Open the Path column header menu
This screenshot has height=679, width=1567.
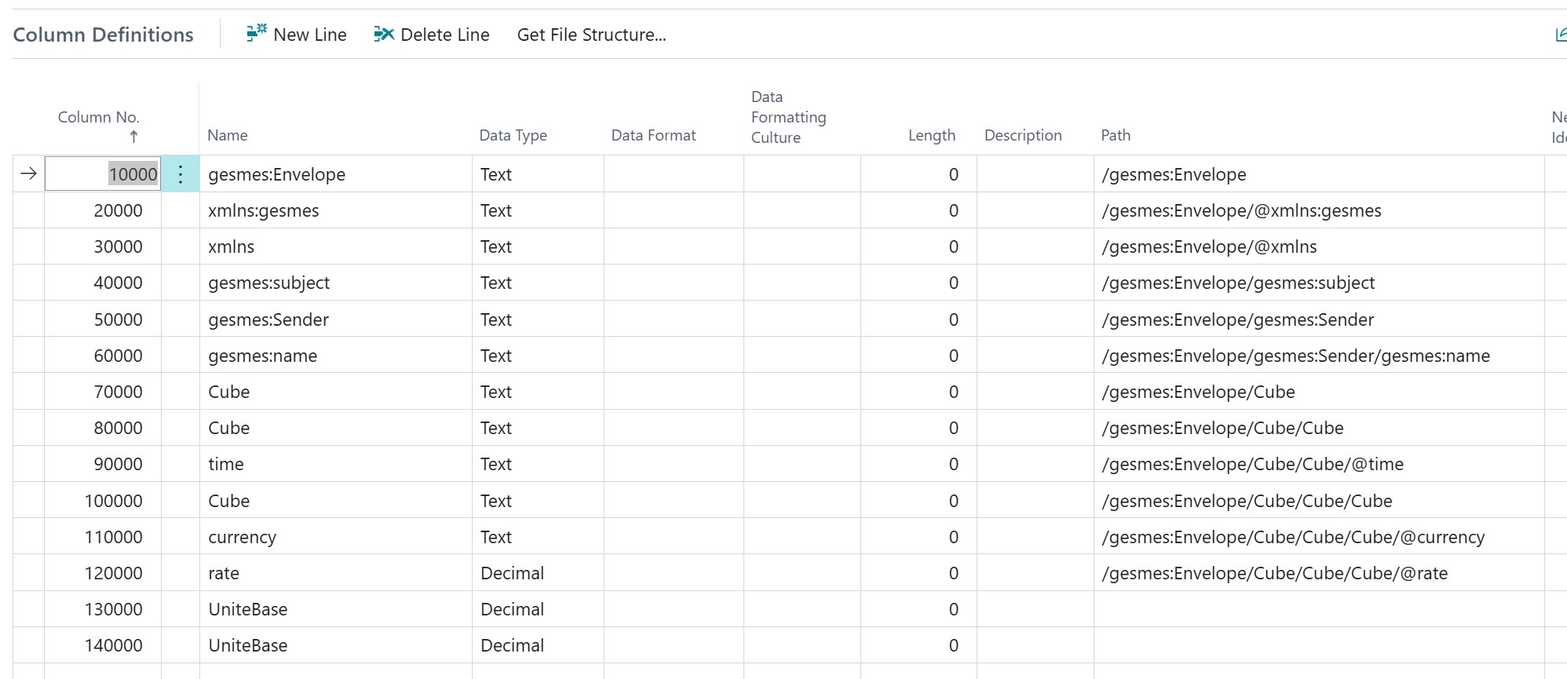click(1116, 135)
